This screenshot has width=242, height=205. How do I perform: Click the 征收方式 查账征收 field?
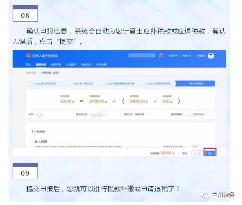tap(134, 115)
